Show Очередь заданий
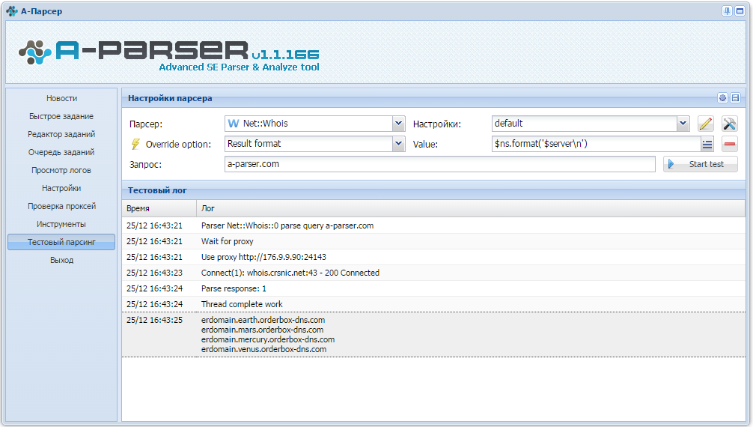This screenshot has width=753, height=427. (x=61, y=152)
